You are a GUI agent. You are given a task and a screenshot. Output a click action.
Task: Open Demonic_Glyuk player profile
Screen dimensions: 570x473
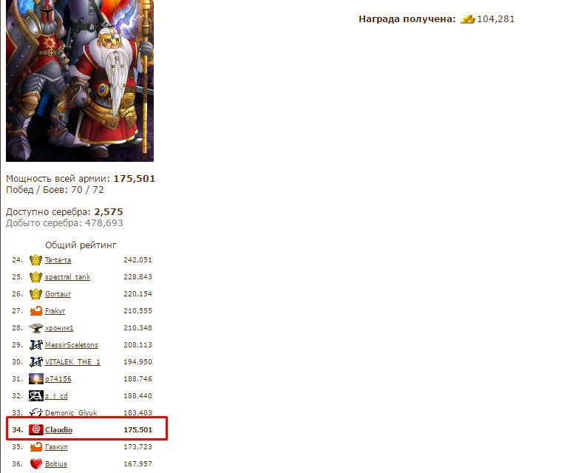(x=71, y=412)
